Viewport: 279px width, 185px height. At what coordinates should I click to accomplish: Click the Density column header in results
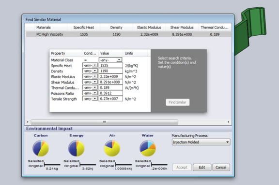click(116, 28)
